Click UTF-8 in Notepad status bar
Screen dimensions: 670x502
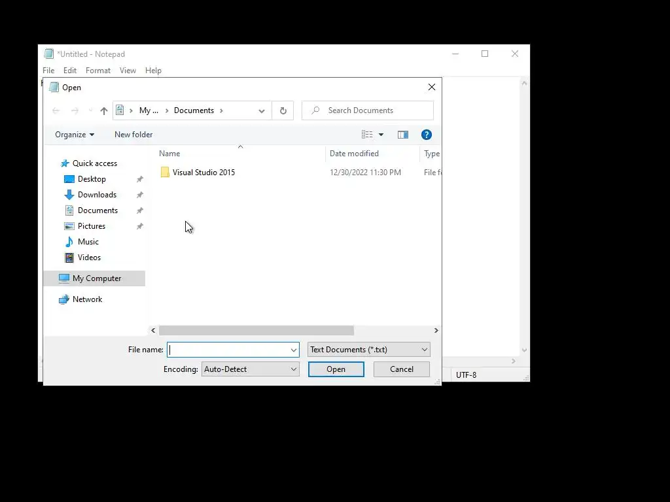pos(466,375)
